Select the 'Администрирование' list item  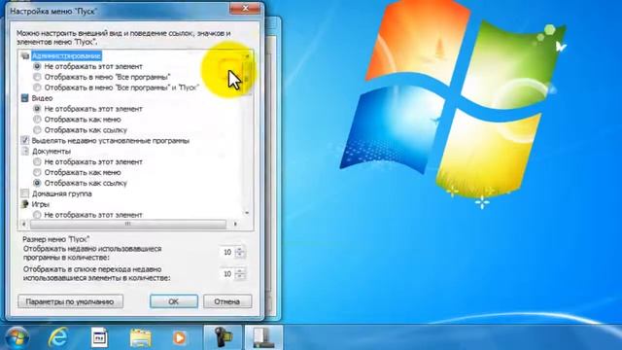[x=66, y=56]
